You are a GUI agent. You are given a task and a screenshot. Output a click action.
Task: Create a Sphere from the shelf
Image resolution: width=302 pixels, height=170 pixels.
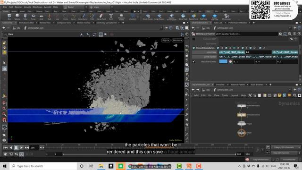(17, 17)
